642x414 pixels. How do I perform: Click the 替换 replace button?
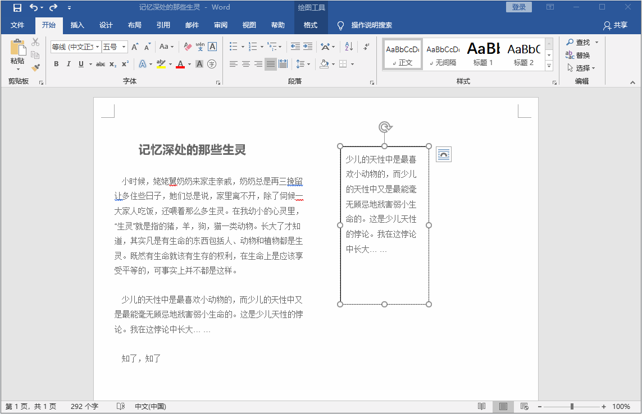[x=579, y=55]
